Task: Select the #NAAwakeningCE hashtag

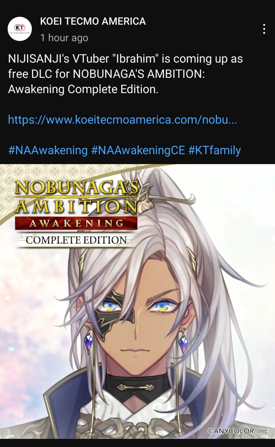Action: (x=138, y=150)
